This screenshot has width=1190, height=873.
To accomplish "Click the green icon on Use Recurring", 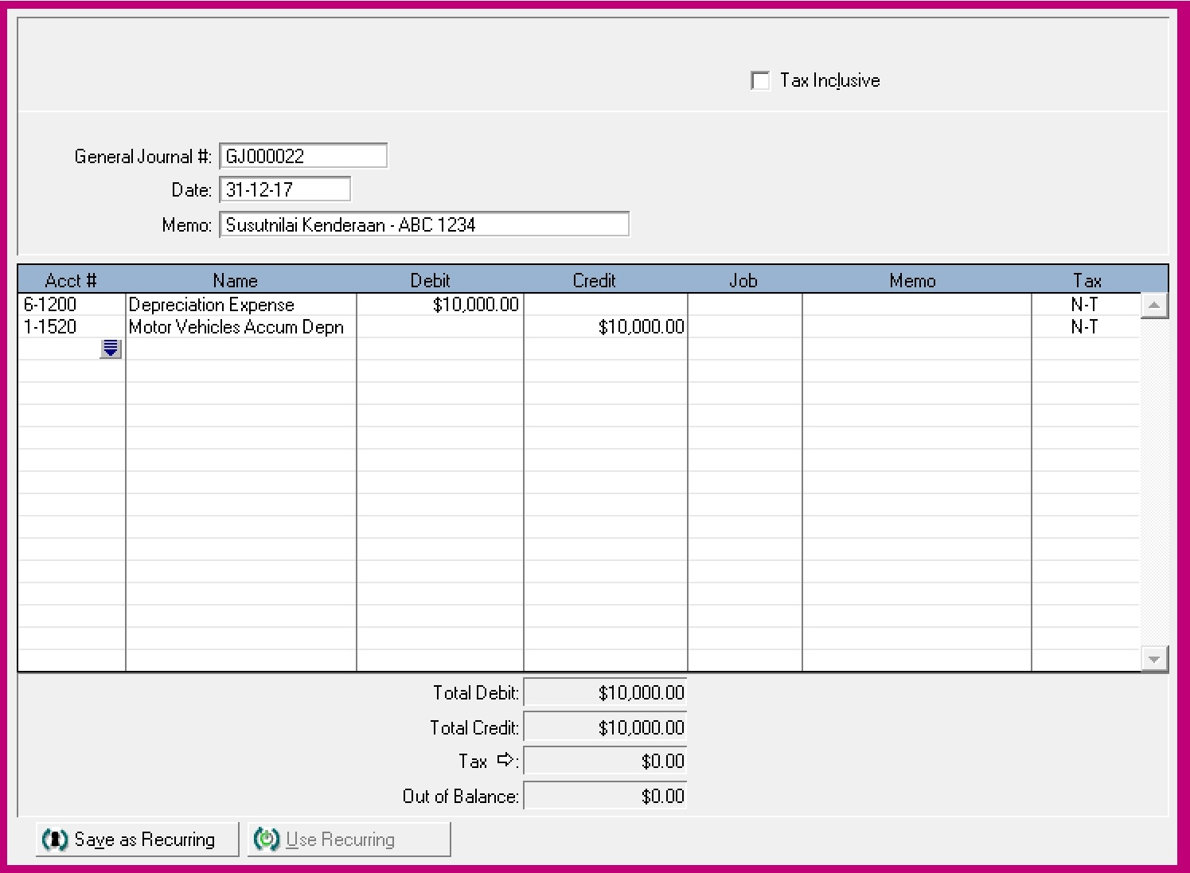I will (x=267, y=840).
